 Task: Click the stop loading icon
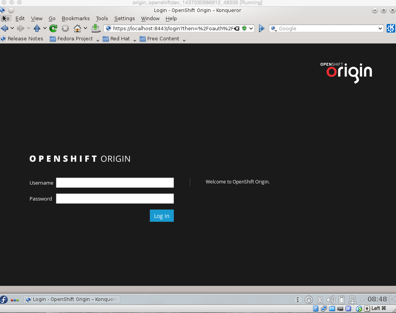65,28
